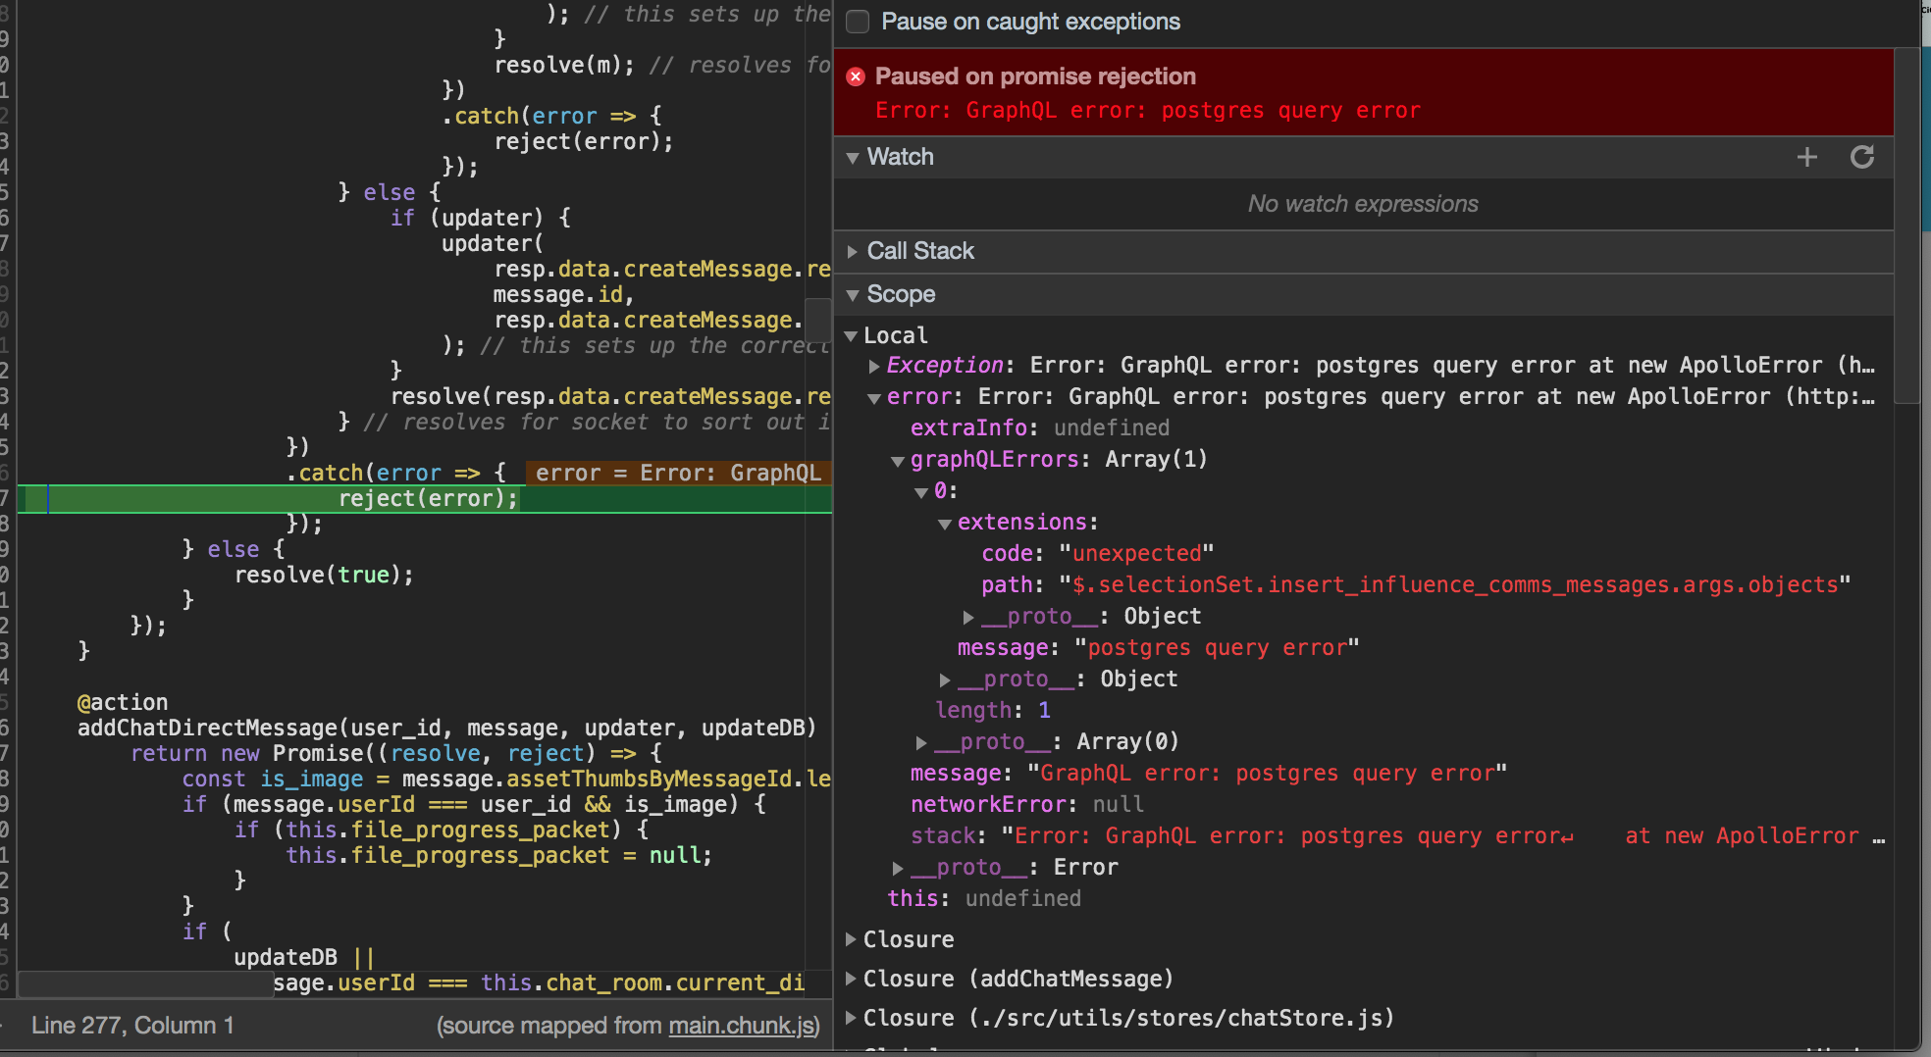Image resolution: width=1931 pixels, height=1057 pixels.
Task: Click inline value 'error = Error: GraphQL'
Action: (678, 473)
